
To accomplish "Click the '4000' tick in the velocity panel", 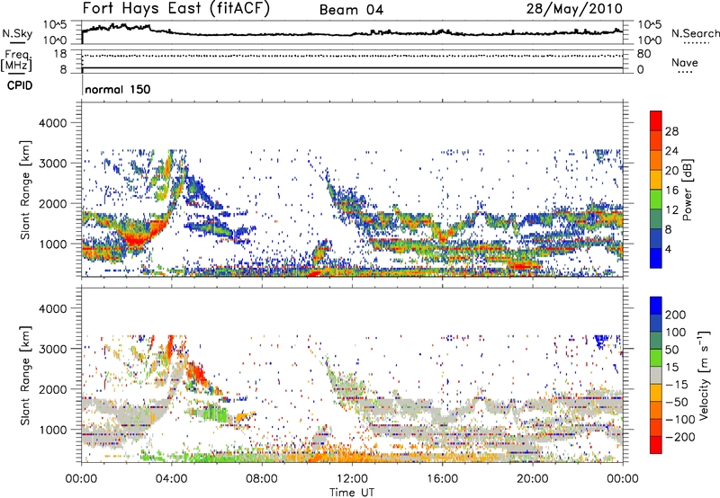I will [52, 308].
